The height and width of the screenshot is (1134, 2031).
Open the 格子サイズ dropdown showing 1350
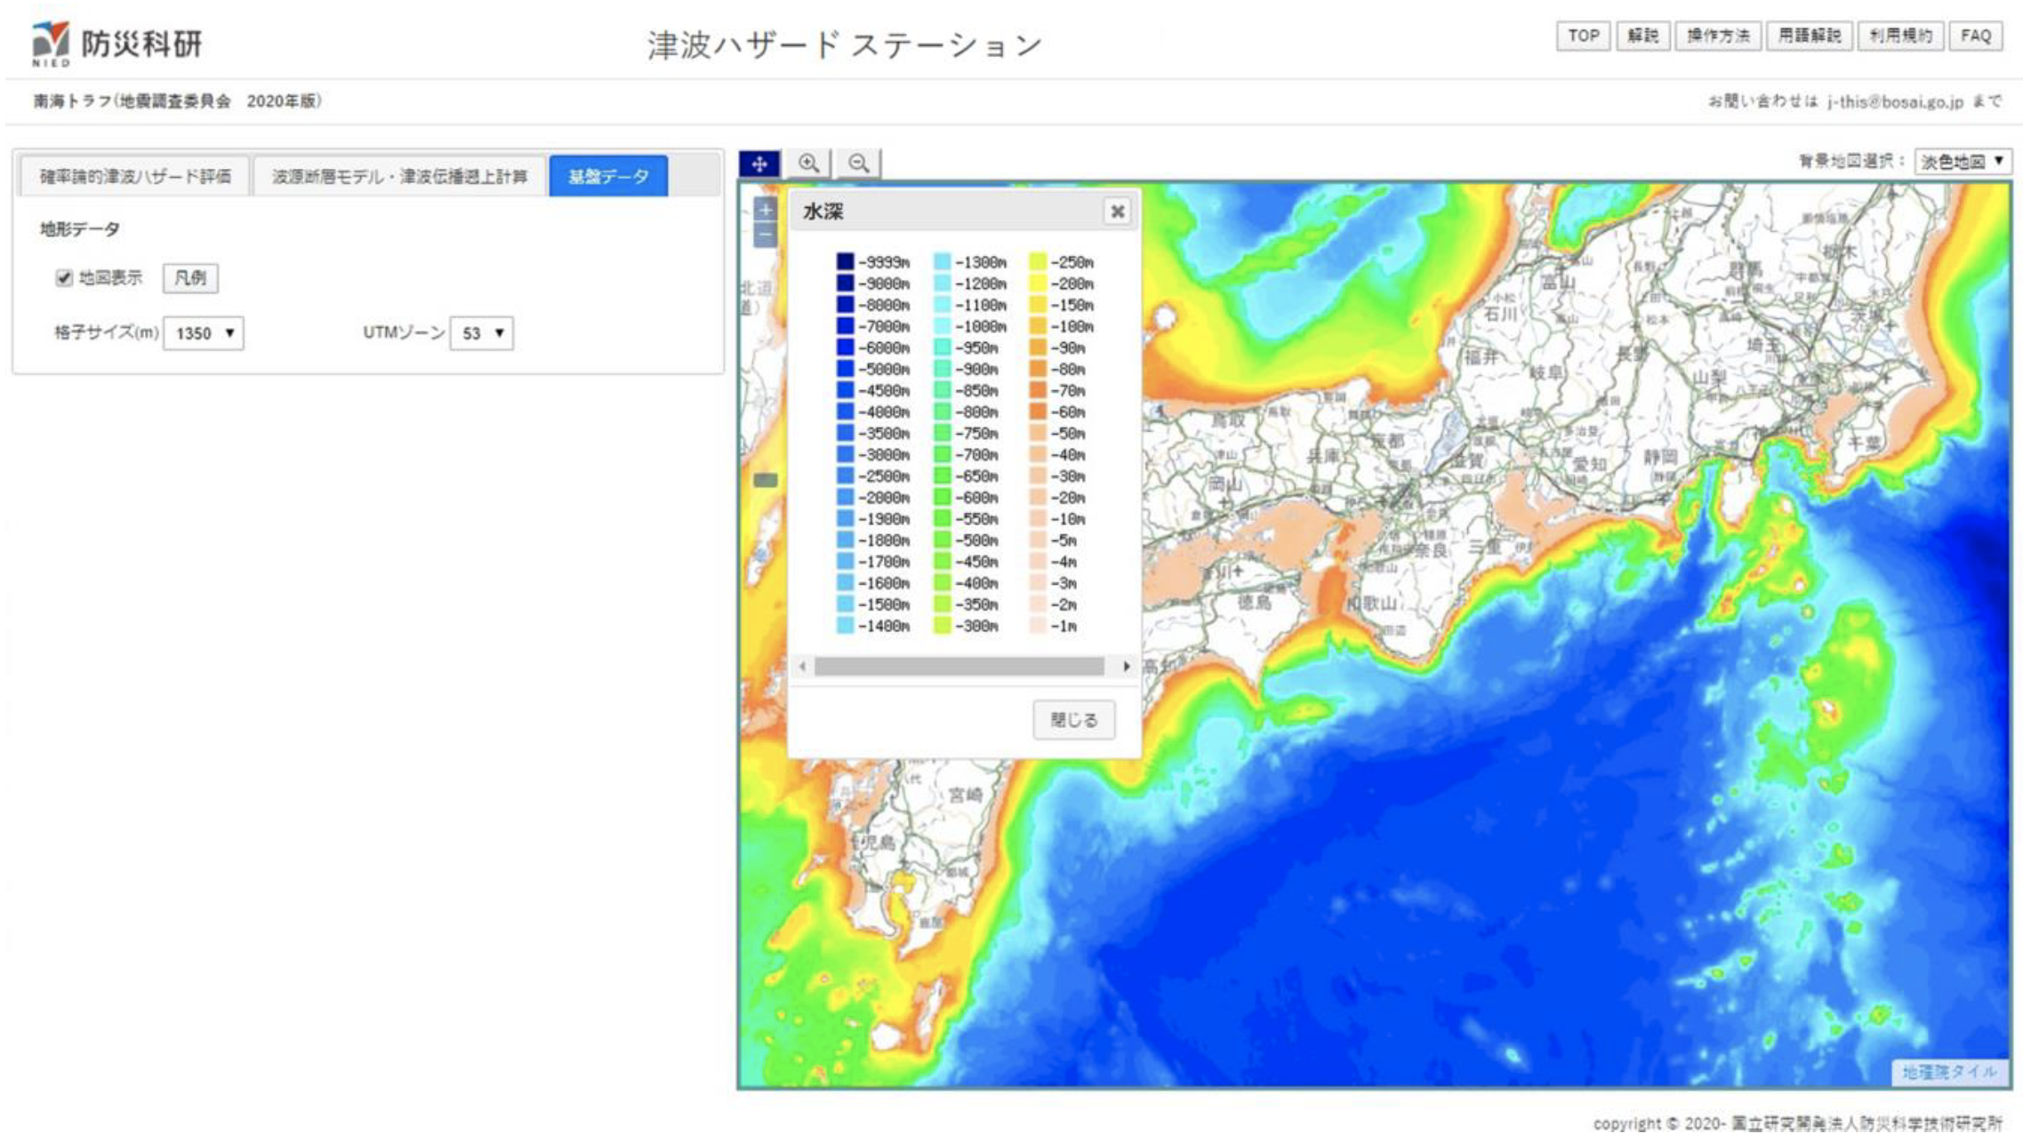click(x=204, y=333)
